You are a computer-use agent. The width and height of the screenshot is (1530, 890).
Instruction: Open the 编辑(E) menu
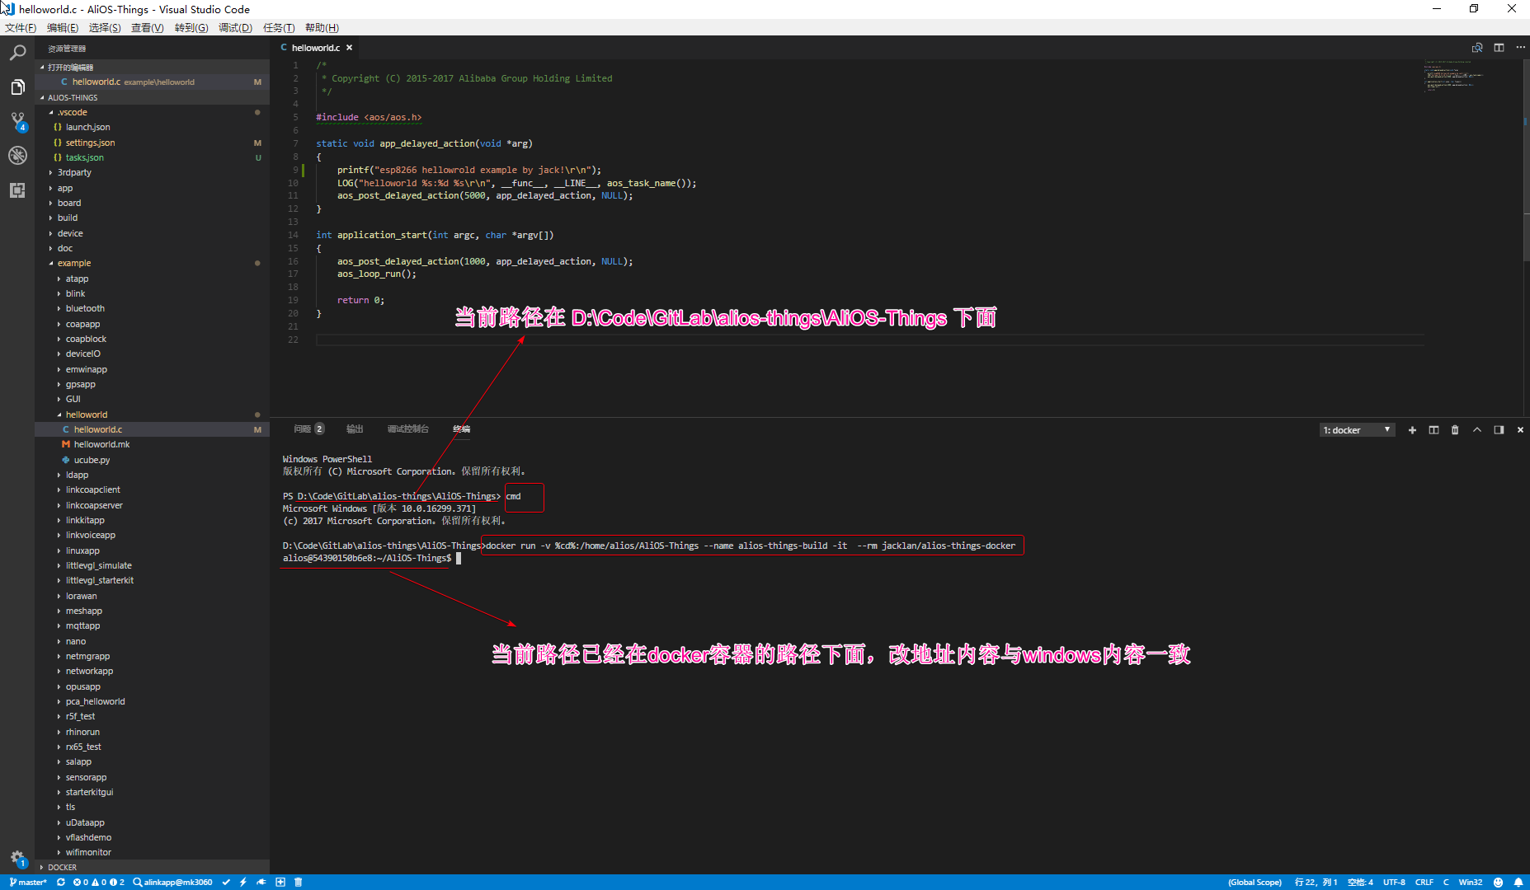[63, 28]
